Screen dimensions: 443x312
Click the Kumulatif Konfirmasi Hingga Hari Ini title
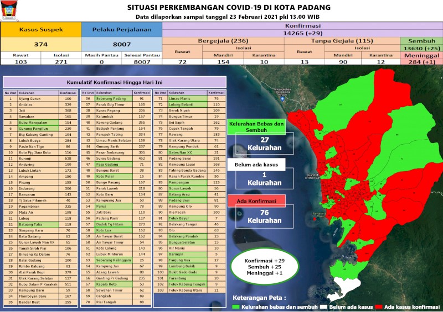pos(115,82)
